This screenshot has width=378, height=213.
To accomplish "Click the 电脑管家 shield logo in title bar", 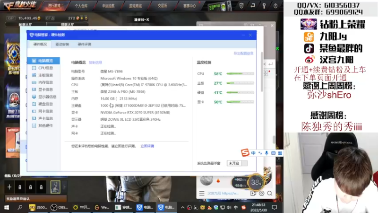I will pos(32,35).
